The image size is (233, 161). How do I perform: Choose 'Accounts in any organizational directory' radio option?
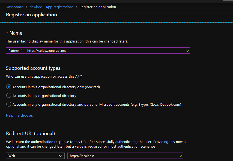tap(9, 96)
